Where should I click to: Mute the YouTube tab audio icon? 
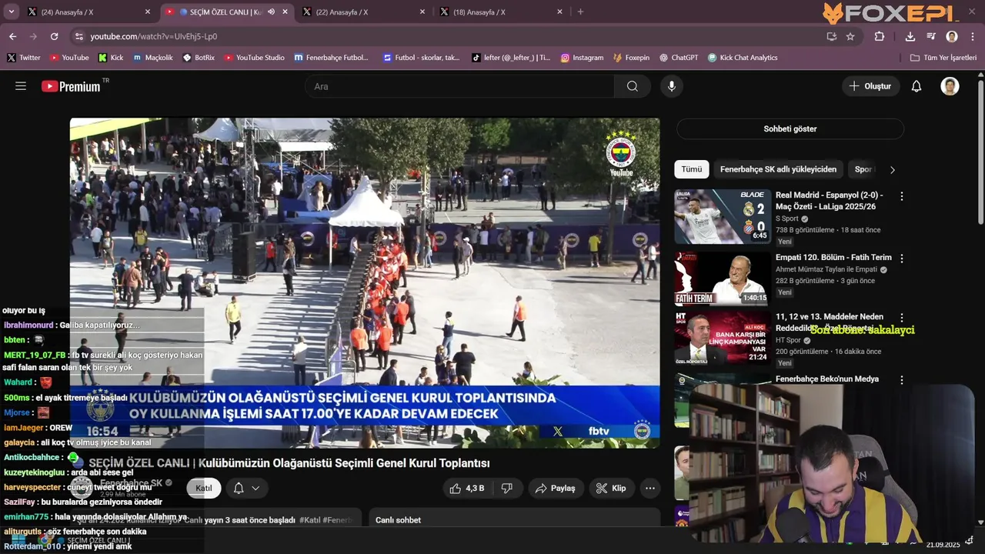point(272,12)
